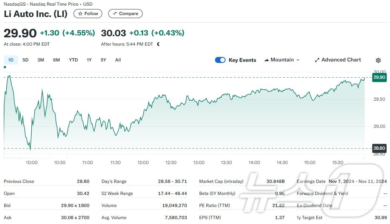Click the chart settings gear icon
The height and width of the screenshot is (224, 390).
coord(378,60)
